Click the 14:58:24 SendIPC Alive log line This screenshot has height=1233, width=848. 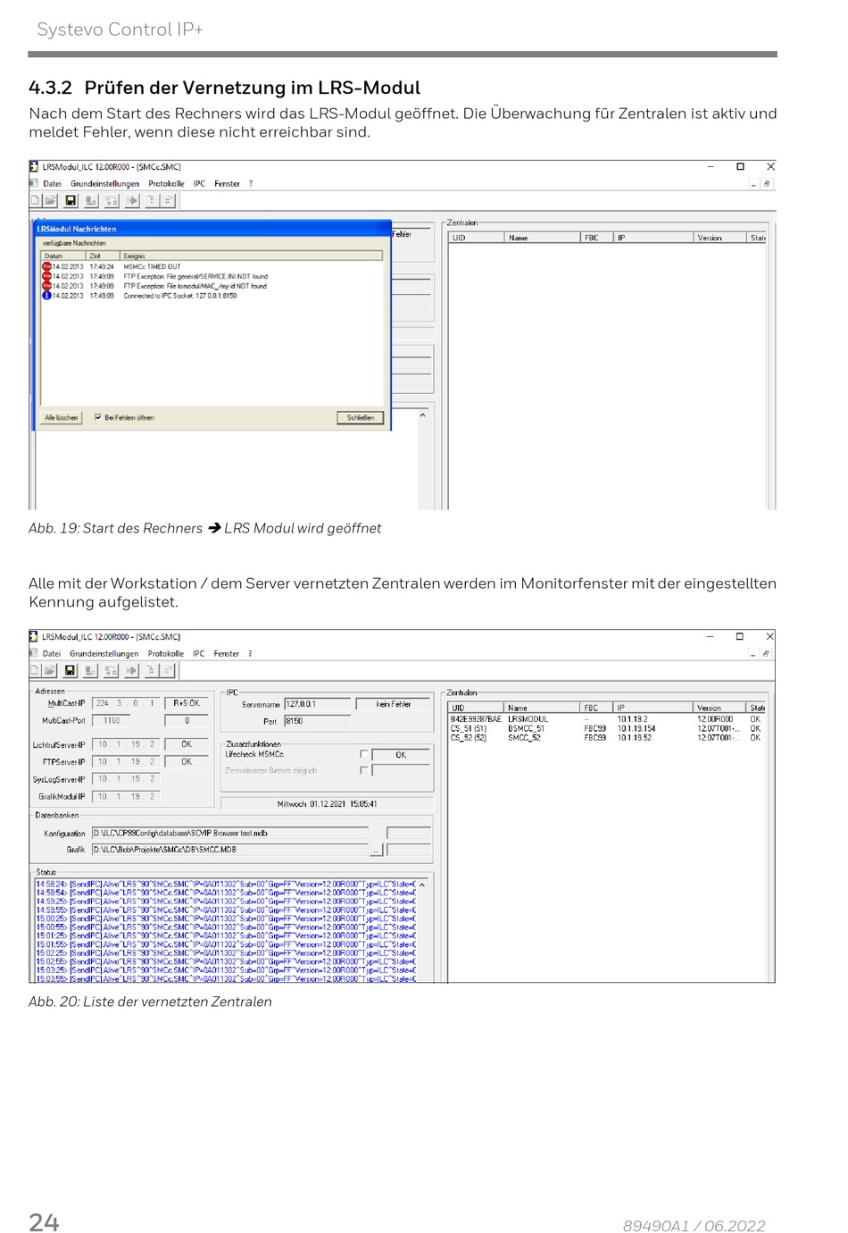pyautogui.click(x=226, y=884)
